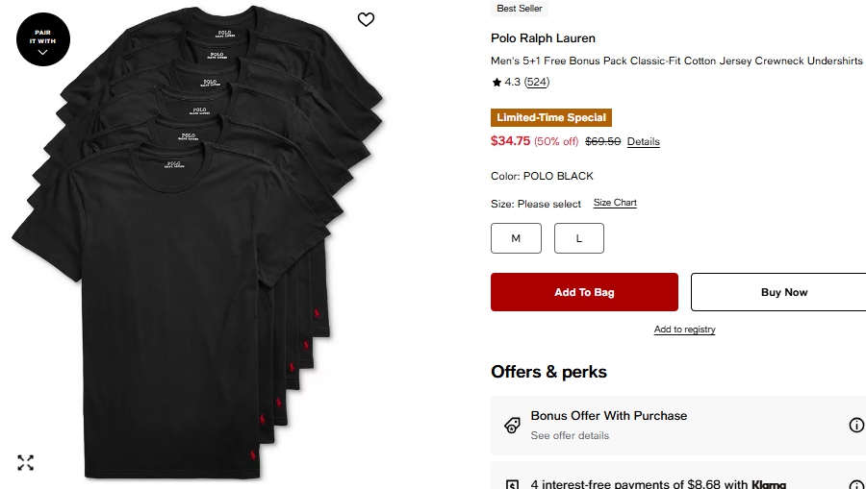Image resolution: width=866 pixels, height=489 pixels.
Task: Click info icon beside Bonus Offer With Purchase
Action: (855, 425)
